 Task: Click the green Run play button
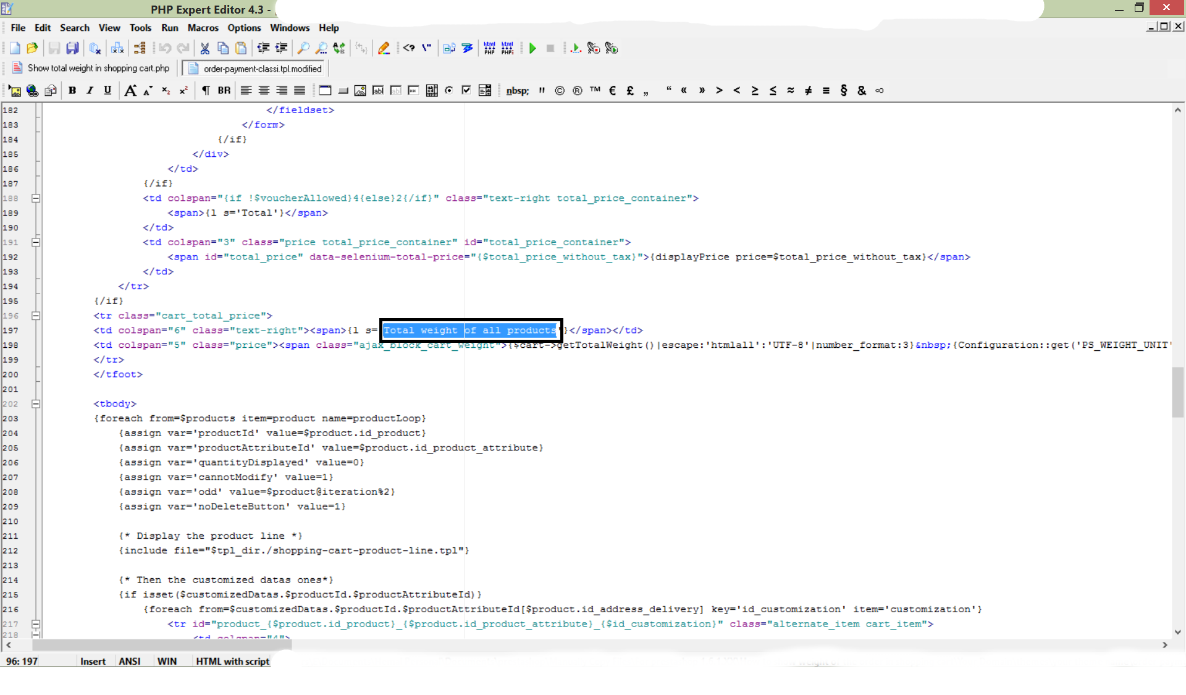pos(532,48)
